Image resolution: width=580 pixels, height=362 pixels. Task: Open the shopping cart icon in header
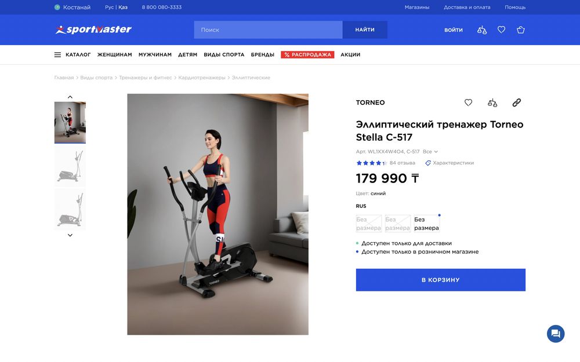520,30
